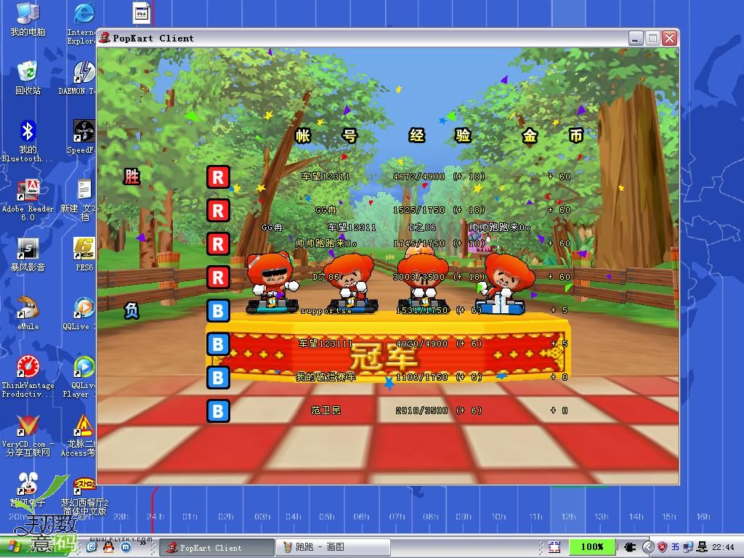Click the blue B badge beside 范卫民

pos(218,411)
